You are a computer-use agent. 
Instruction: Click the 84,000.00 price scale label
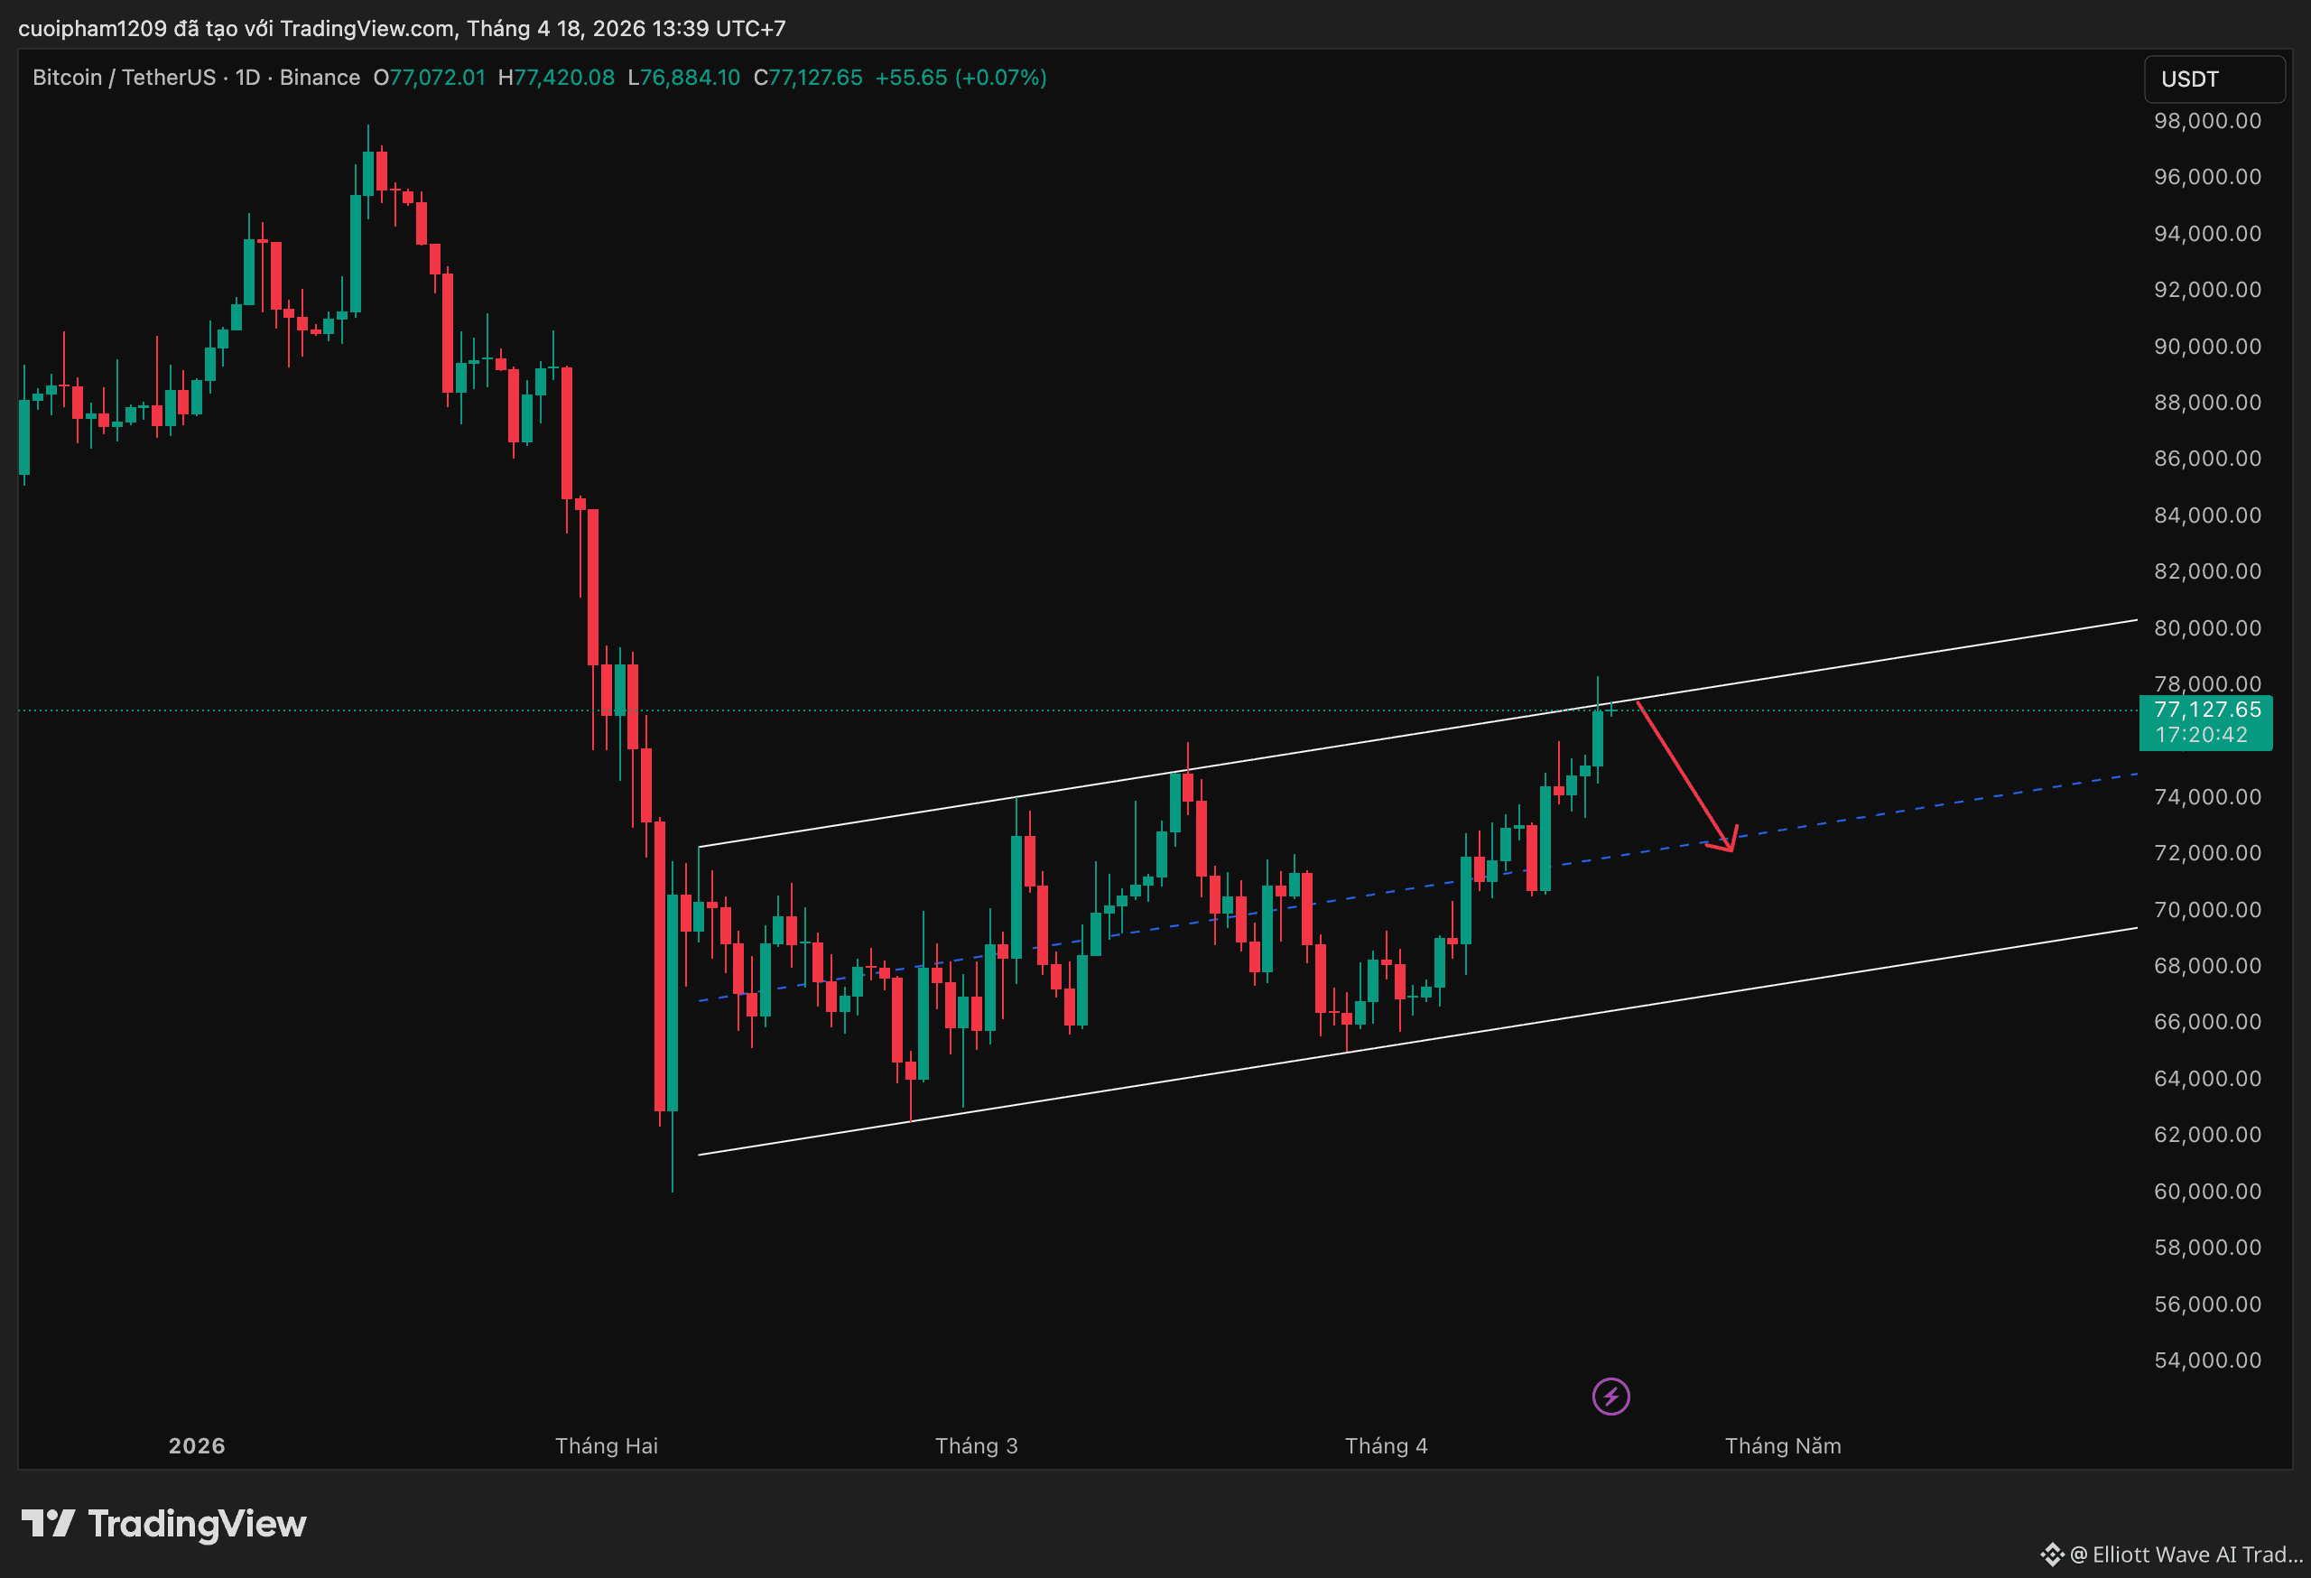(2207, 515)
